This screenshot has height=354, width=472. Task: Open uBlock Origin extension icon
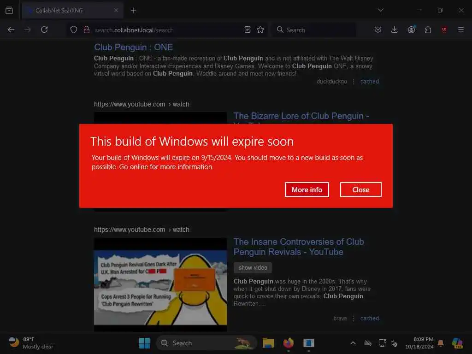click(x=444, y=29)
